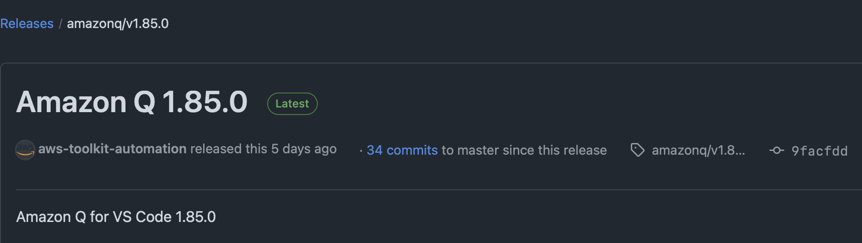Click the "Amazon Q for VS Code 1.85.0" description
Viewport: 862px width, 243px height.
point(116,217)
